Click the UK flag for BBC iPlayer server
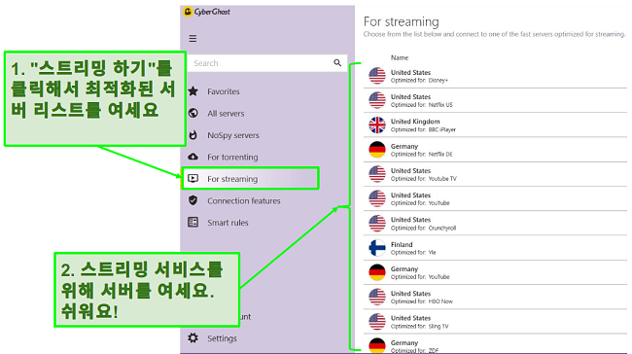 (x=377, y=125)
